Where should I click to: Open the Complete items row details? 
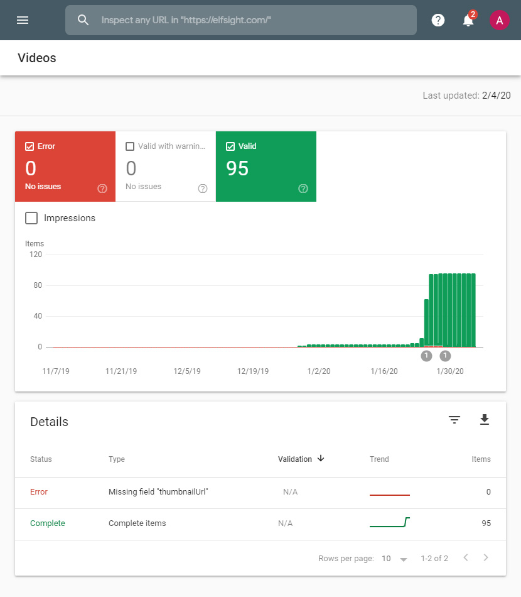(x=137, y=523)
